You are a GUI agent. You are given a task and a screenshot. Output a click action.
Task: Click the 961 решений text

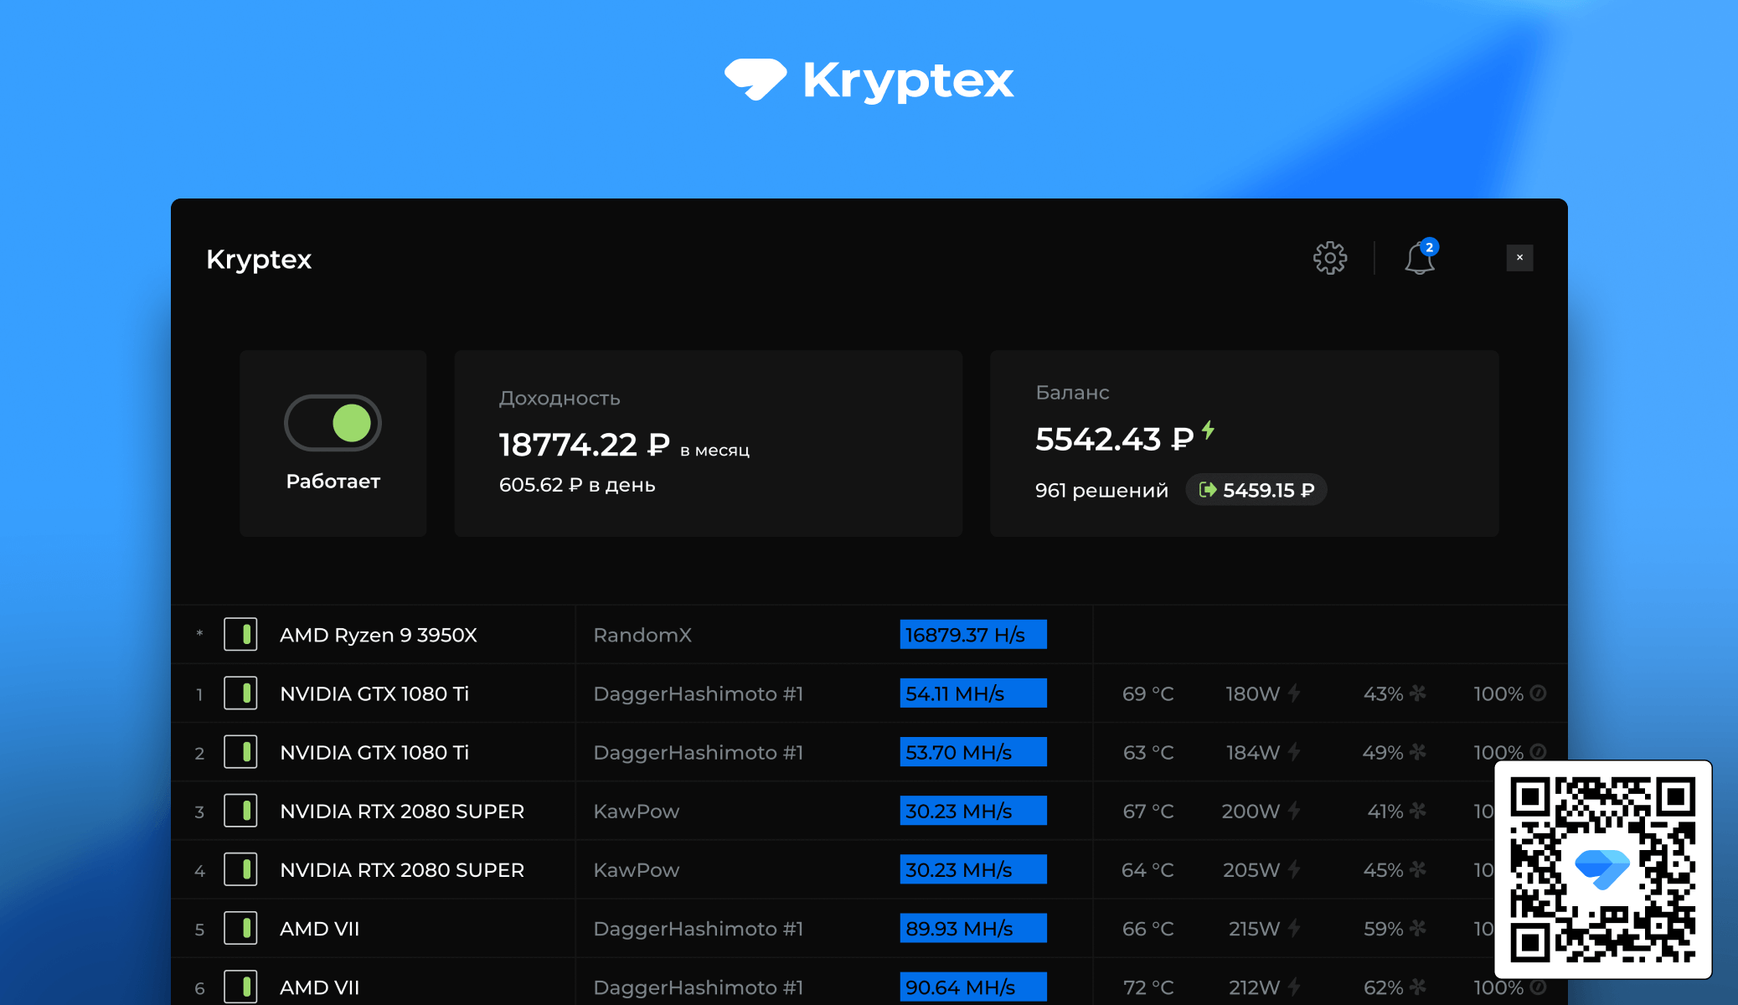pyautogui.click(x=1101, y=490)
